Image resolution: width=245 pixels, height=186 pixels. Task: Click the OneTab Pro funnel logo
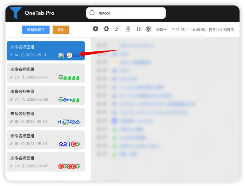pos(16,13)
